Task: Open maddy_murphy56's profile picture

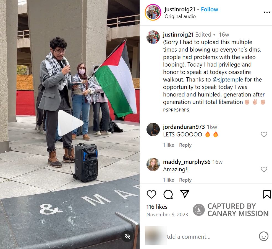Action: [153, 164]
